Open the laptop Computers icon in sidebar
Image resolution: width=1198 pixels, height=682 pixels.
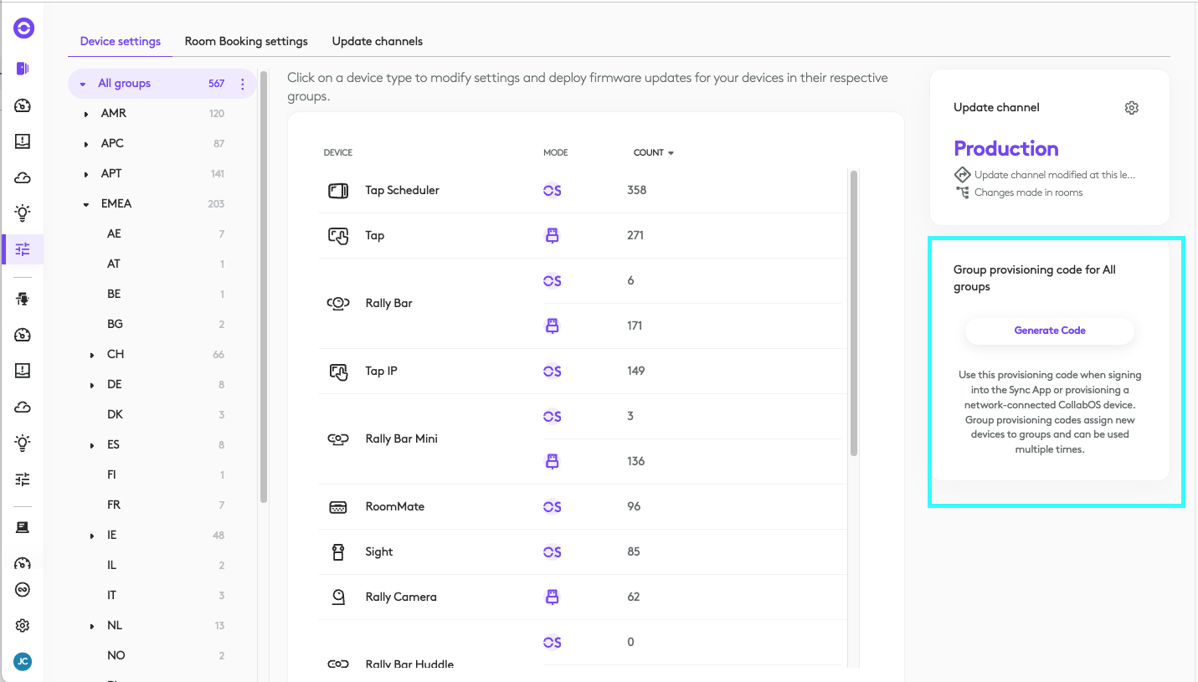23,527
